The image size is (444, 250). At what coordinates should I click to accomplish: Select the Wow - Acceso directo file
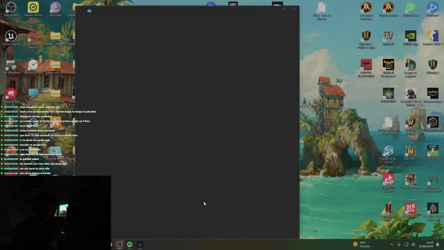pos(322,11)
